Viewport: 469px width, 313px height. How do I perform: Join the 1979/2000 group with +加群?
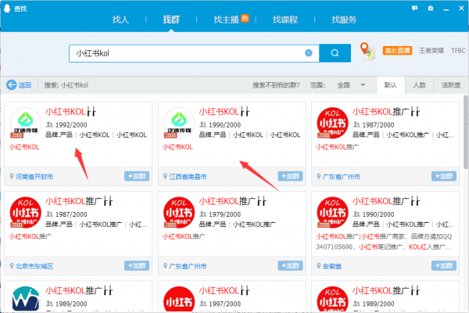[x=290, y=266]
